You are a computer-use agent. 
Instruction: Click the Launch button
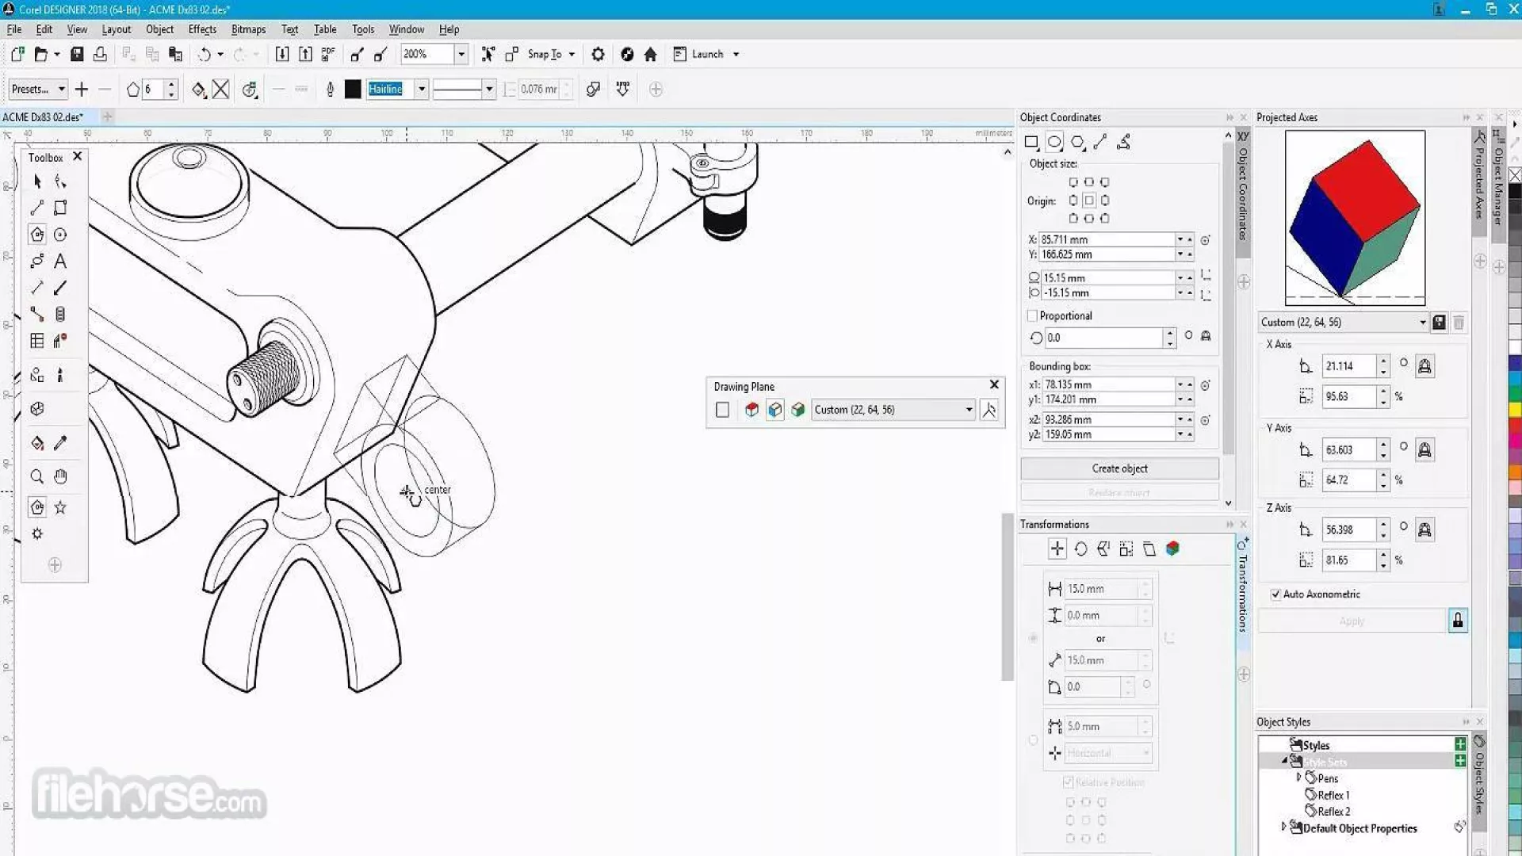pos(706,54)
